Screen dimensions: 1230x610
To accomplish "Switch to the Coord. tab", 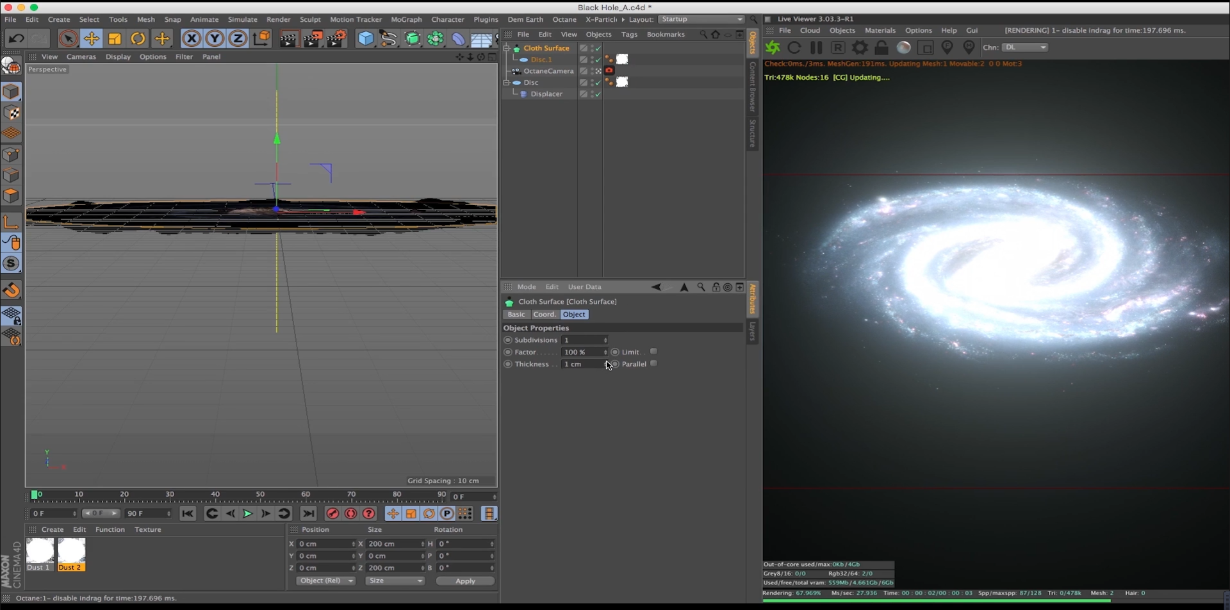I will (545, 315).
